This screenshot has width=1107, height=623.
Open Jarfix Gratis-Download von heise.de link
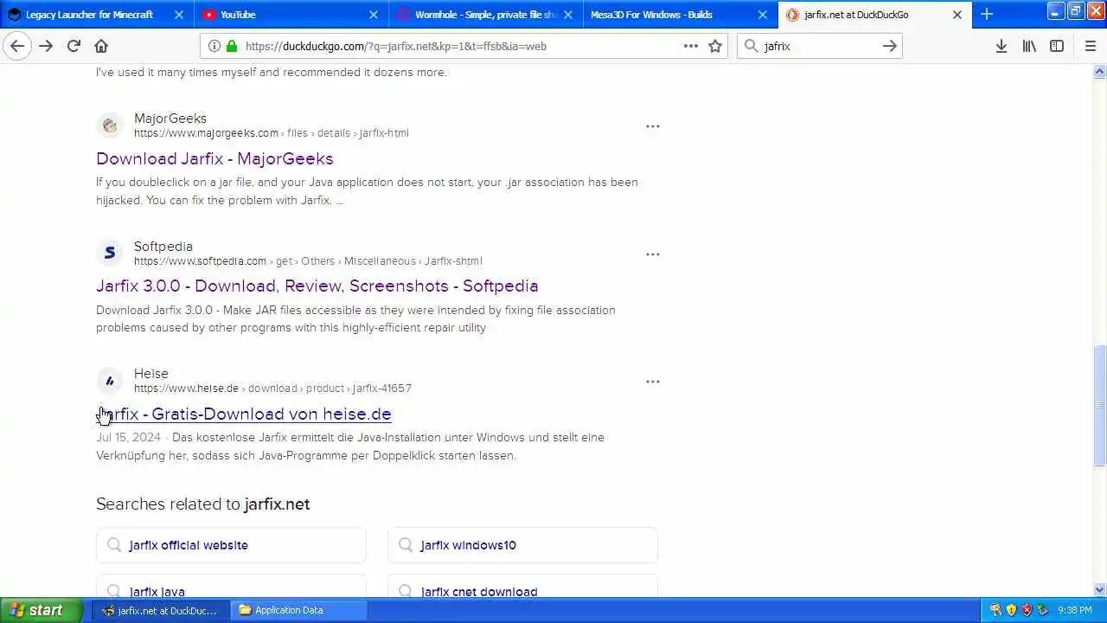coord(244,414)
